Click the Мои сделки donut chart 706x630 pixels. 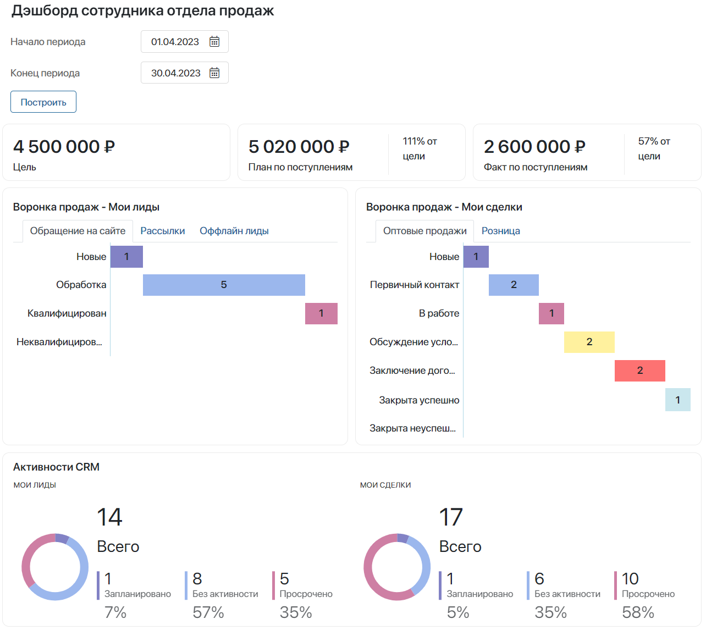point(397,567)
